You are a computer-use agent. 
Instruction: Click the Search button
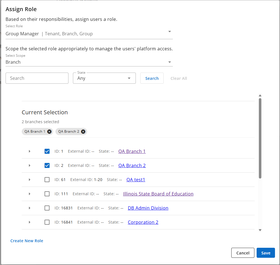coord(152,78)
